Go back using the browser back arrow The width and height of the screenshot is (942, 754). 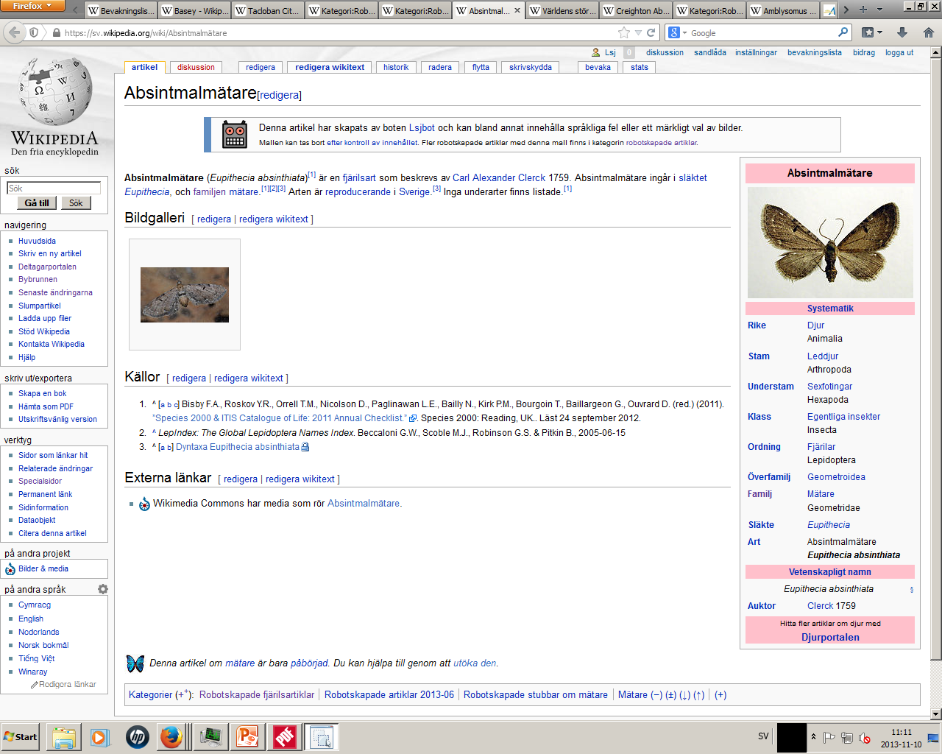pos(14,32)
